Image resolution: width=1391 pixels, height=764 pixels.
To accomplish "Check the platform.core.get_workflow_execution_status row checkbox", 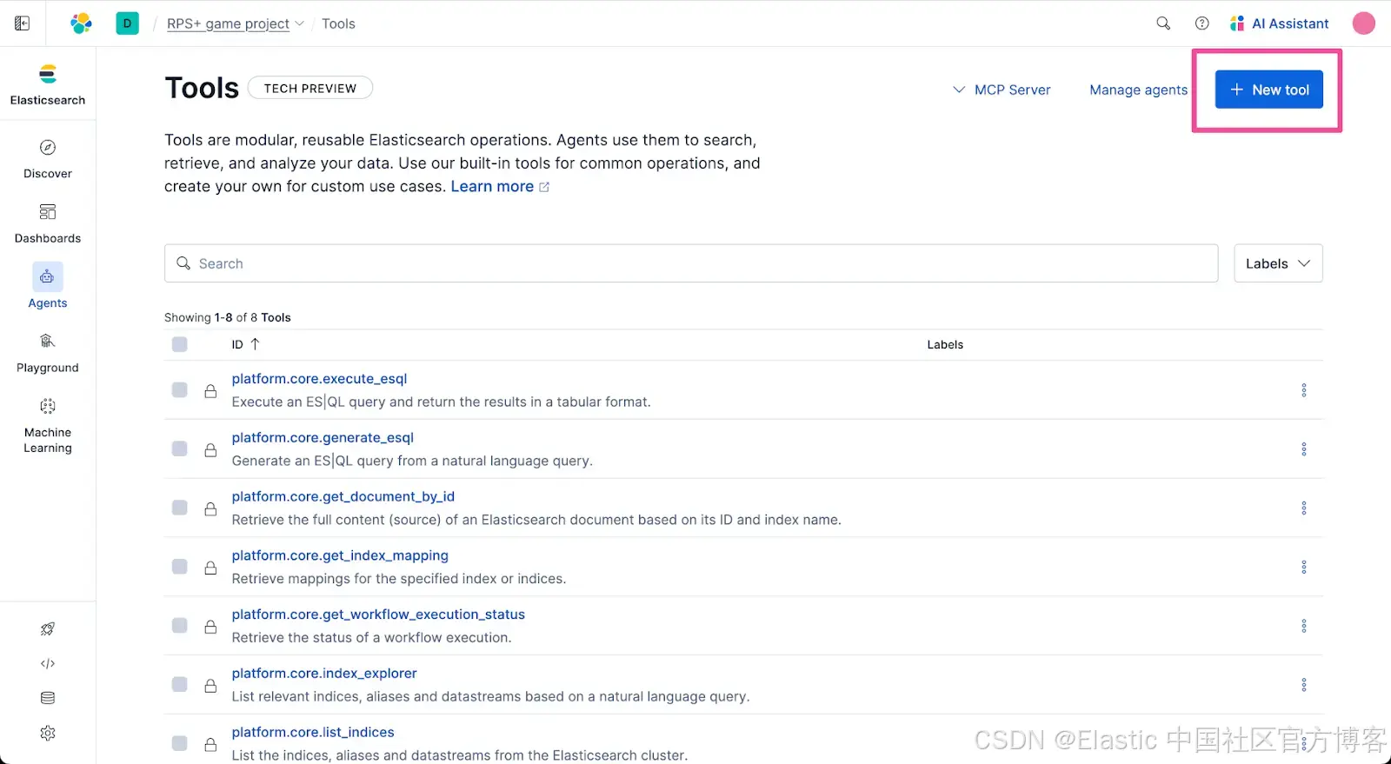I will [x=180, y=626].
